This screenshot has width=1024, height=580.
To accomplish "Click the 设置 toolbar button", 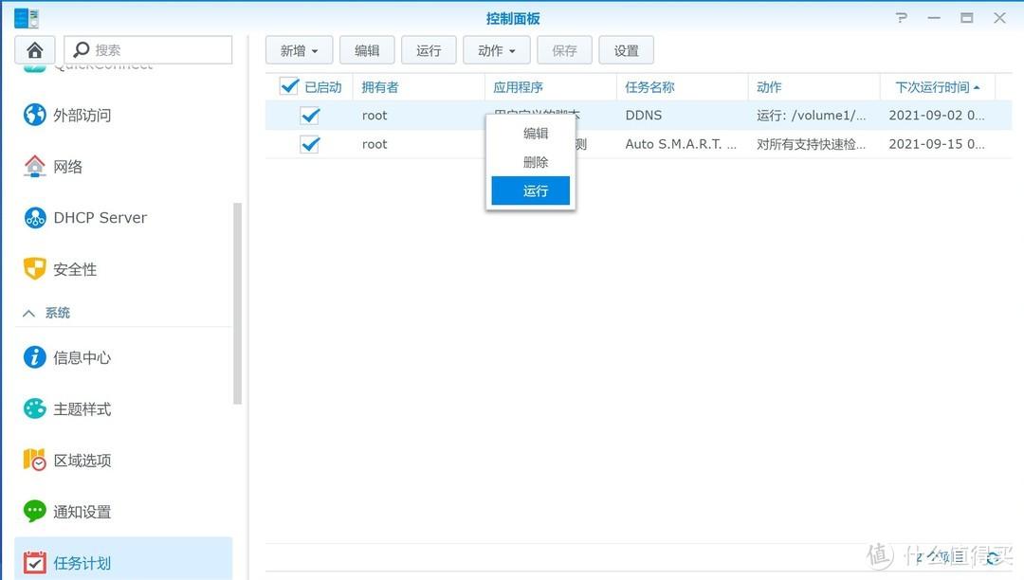I will click(626, 50).
